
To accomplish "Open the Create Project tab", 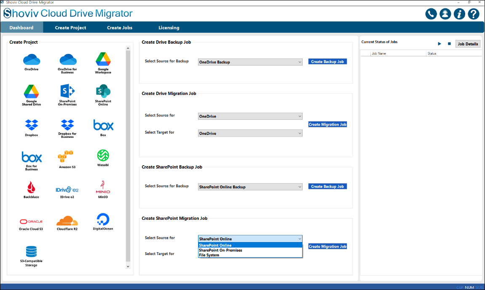I will coord(70,27).
